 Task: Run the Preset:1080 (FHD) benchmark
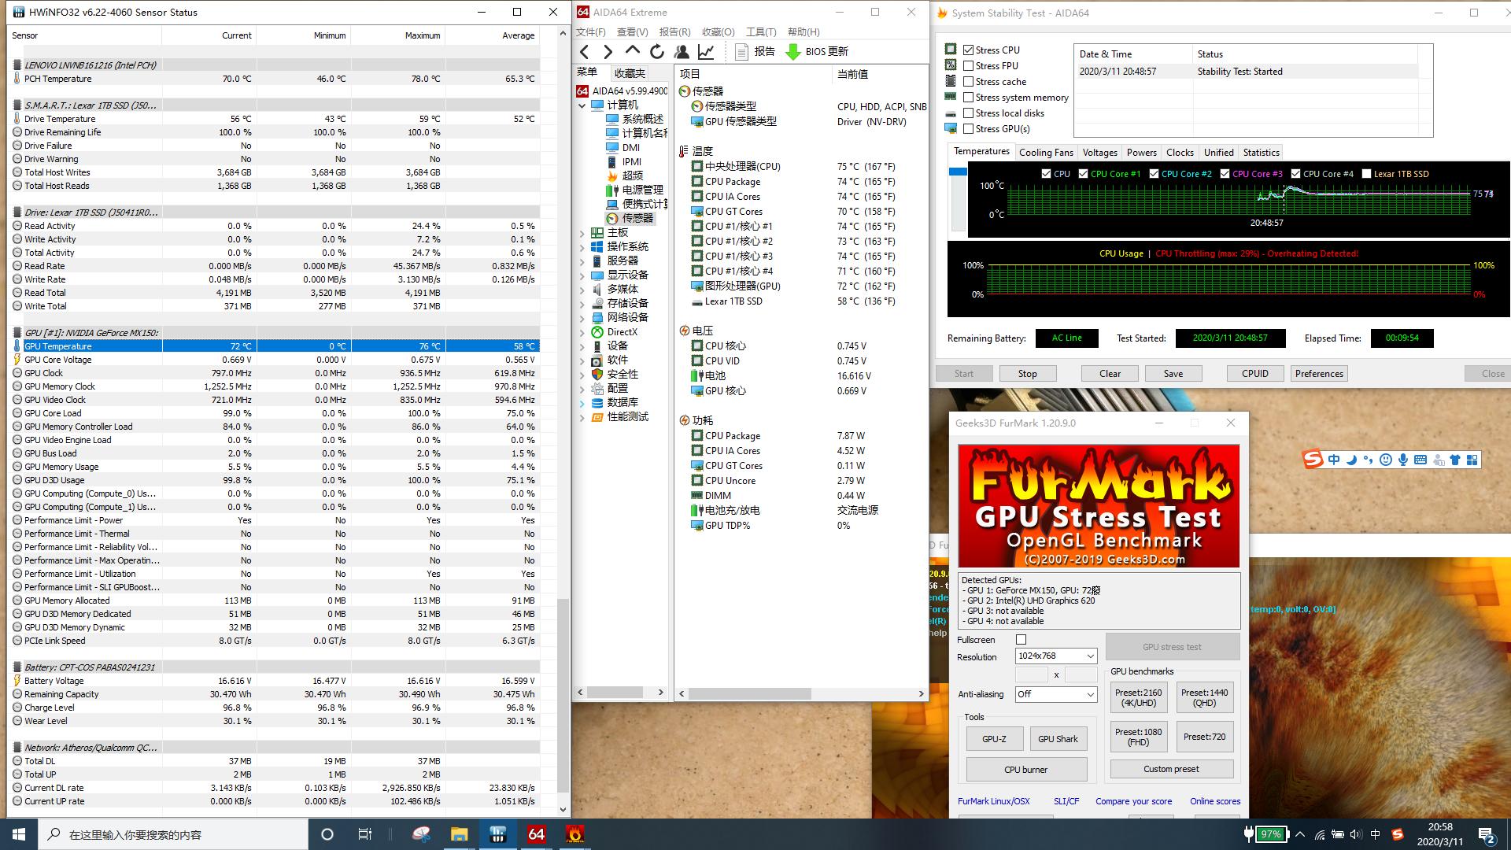pyautogui.click(x=1138, y=737)
